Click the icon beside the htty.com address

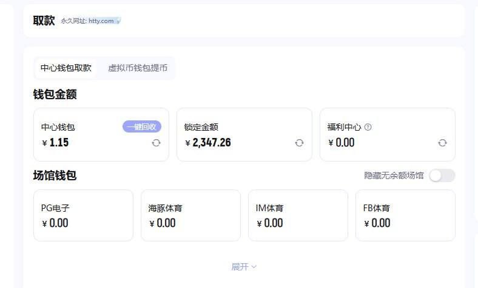(x=118, y=21)
